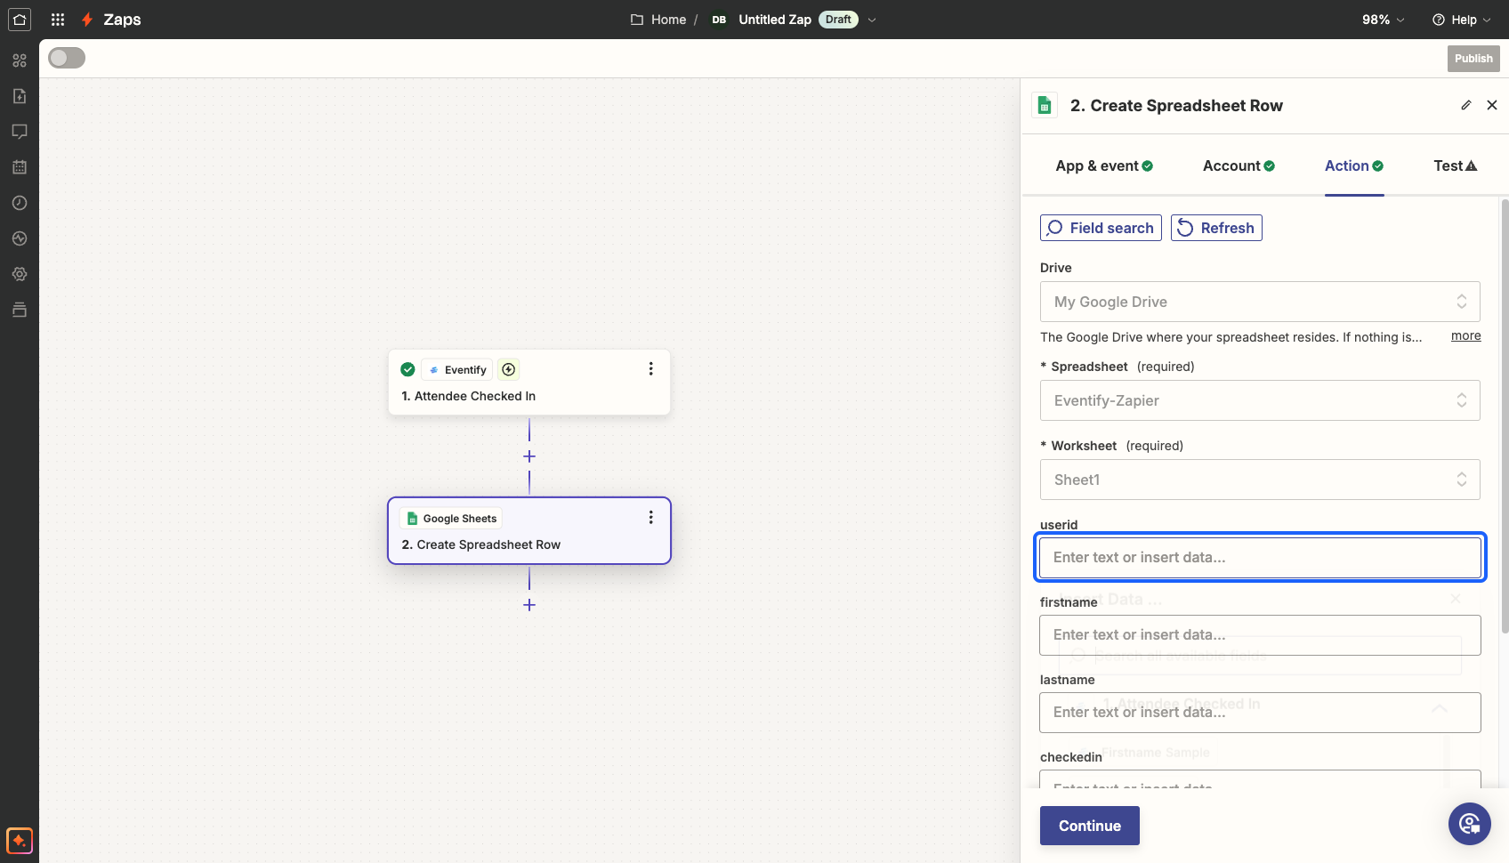Click the Google Sheets app badge
The width and height of the screenshot is (1509, 863).
point(452,518)
